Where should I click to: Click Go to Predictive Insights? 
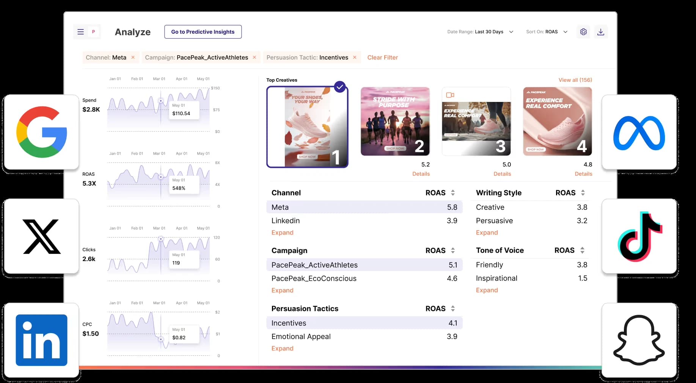pos(203,32)
